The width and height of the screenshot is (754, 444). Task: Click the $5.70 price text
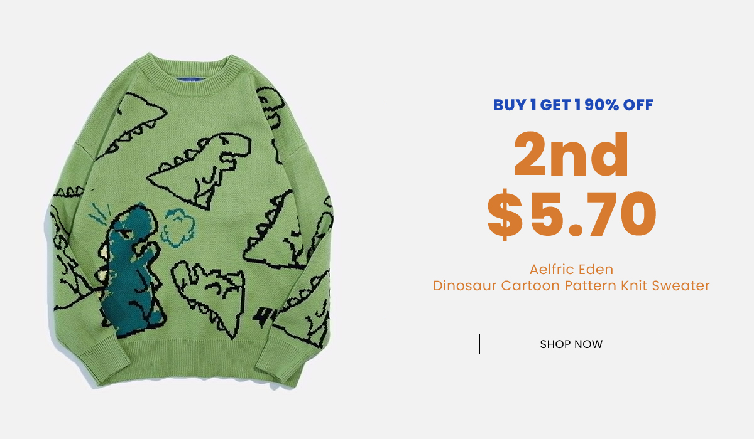(x=572, y=216)
